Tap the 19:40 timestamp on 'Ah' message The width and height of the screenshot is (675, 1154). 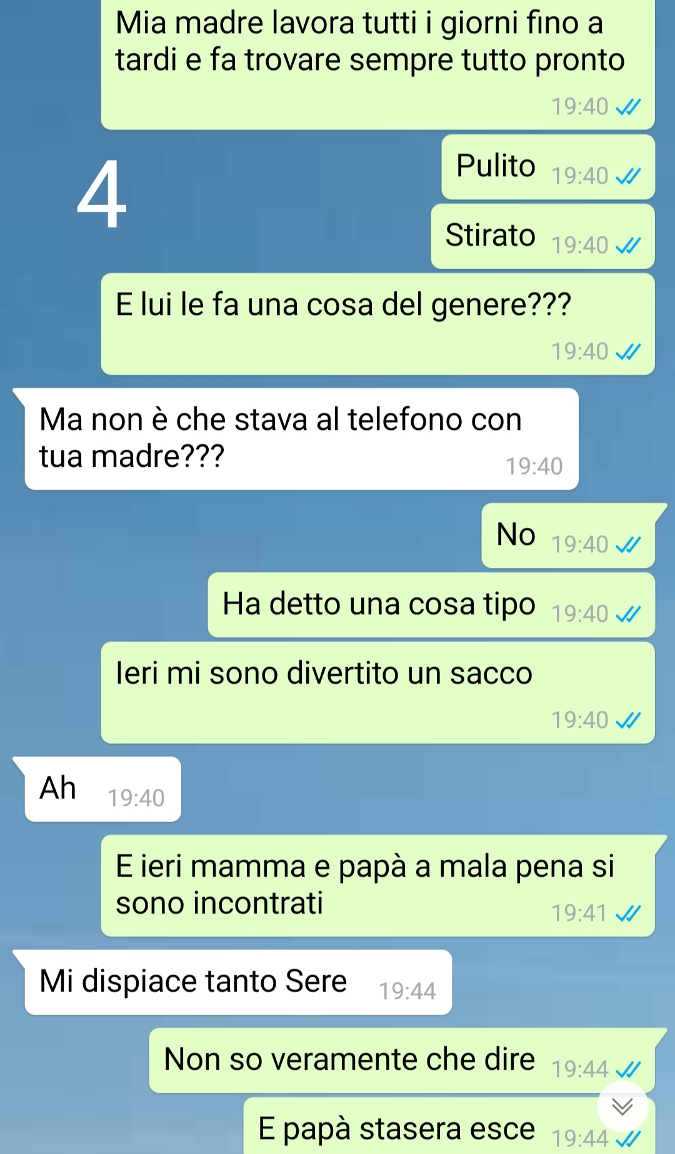136,798
